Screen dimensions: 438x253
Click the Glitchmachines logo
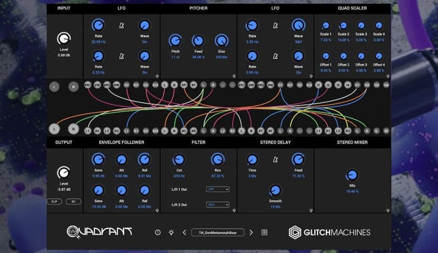point(330,233)
